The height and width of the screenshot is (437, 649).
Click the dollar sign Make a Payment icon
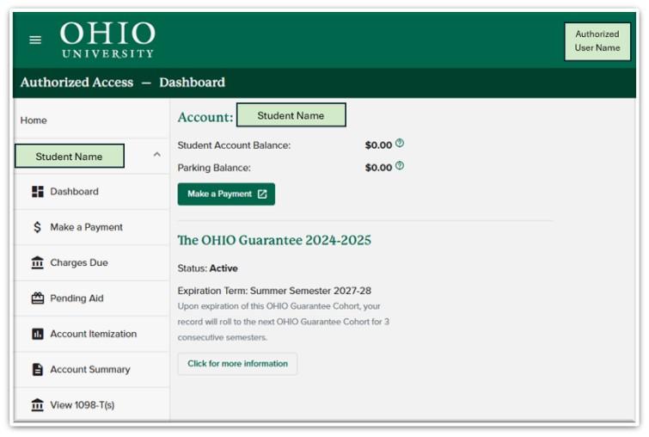(37, 228)
